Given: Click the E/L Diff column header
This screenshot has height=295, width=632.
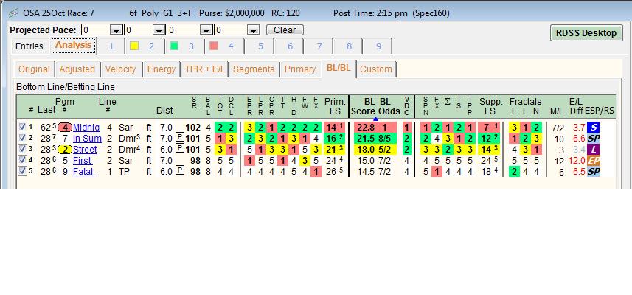Looking at the screenshot, I should click(x=576, y=106).
